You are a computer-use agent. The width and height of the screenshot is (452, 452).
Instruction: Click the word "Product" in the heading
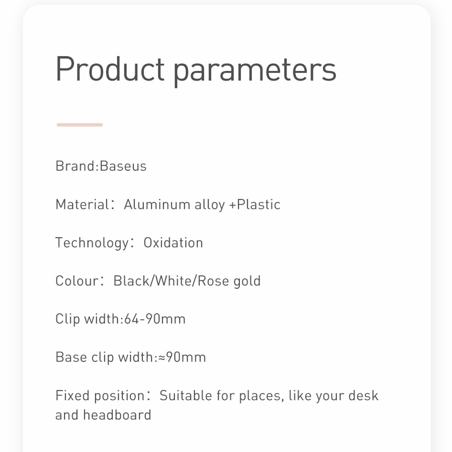(x=110, y=69)
